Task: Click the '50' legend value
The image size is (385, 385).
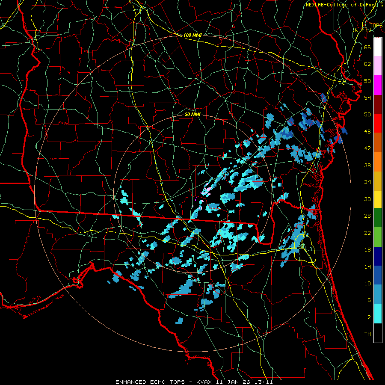Action: (367, 115)
